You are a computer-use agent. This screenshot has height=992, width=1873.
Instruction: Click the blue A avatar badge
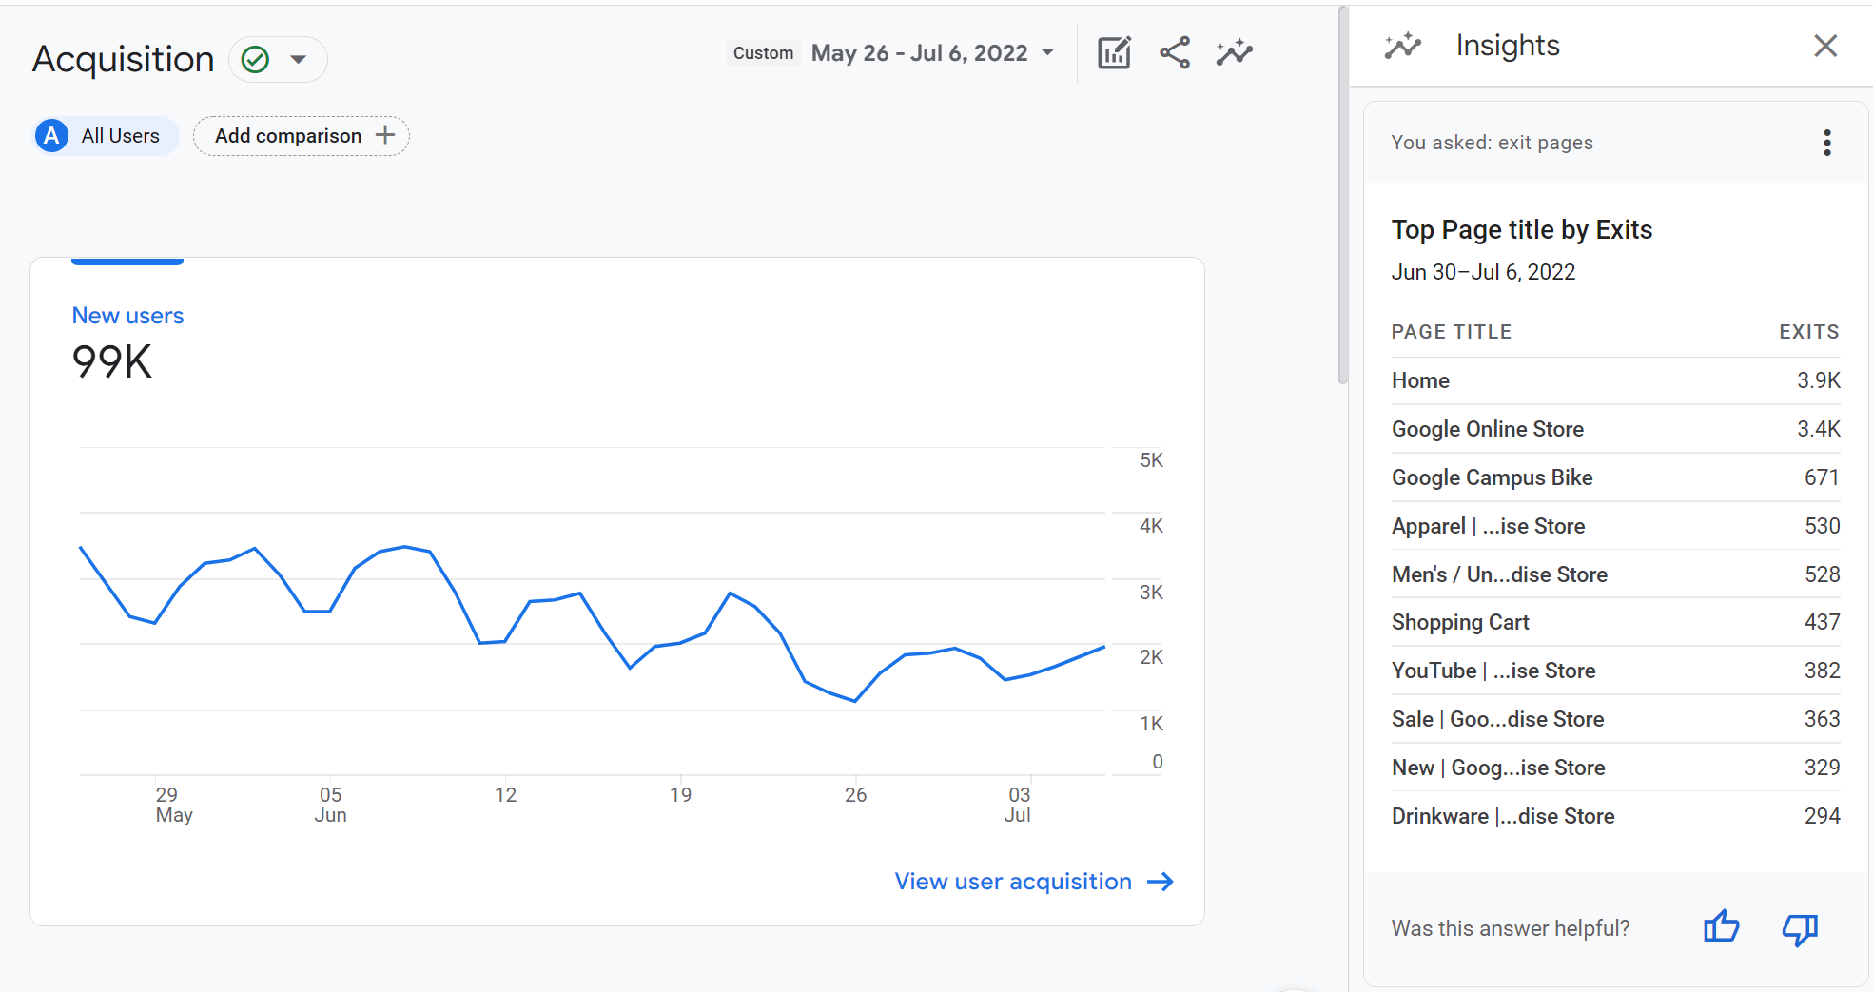[x=51, y=136]
